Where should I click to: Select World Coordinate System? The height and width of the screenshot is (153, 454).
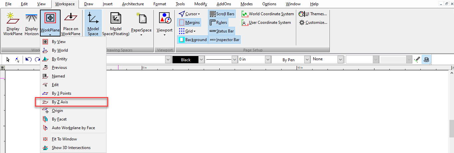tap(268, 14)
